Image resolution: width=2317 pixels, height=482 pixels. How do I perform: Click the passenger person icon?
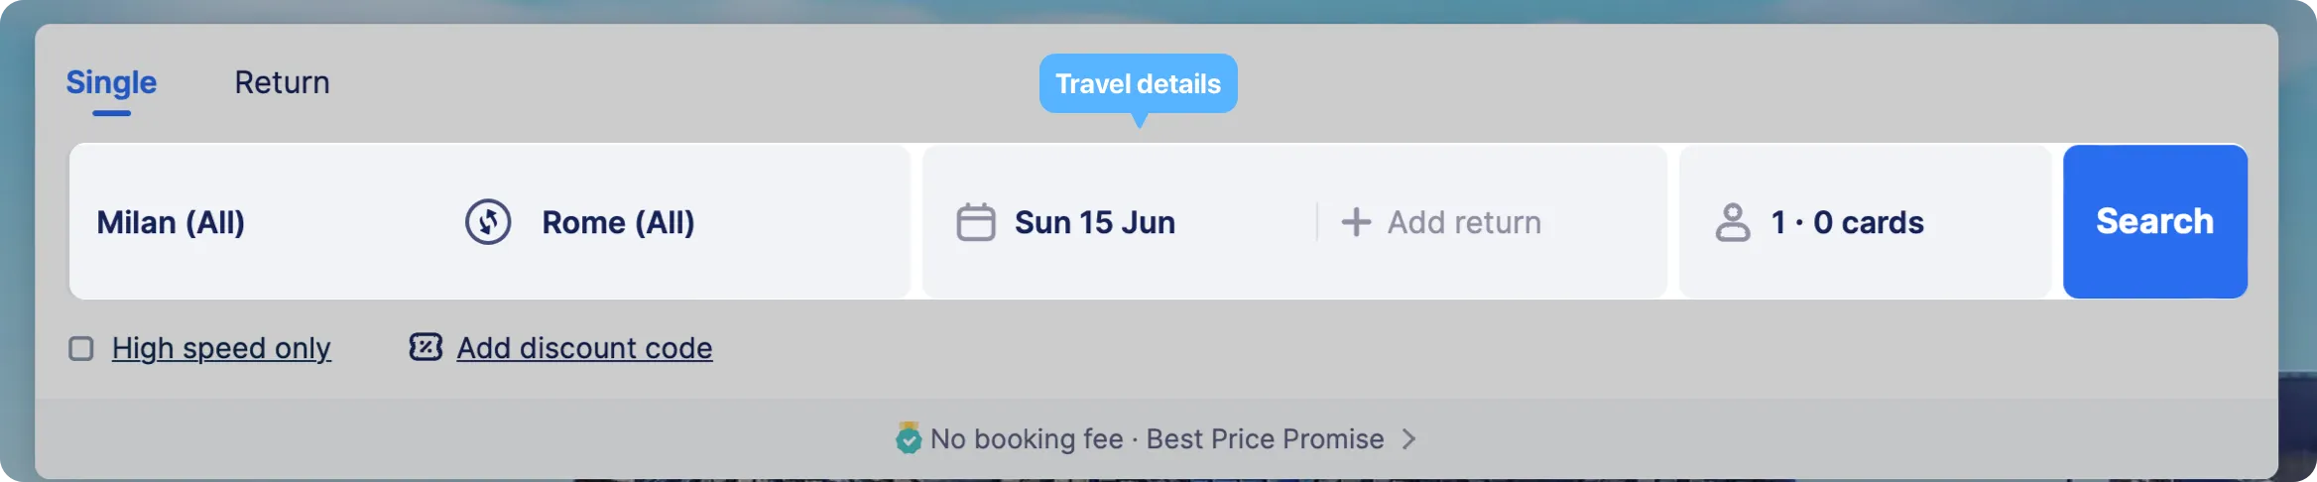[1733, 222]
